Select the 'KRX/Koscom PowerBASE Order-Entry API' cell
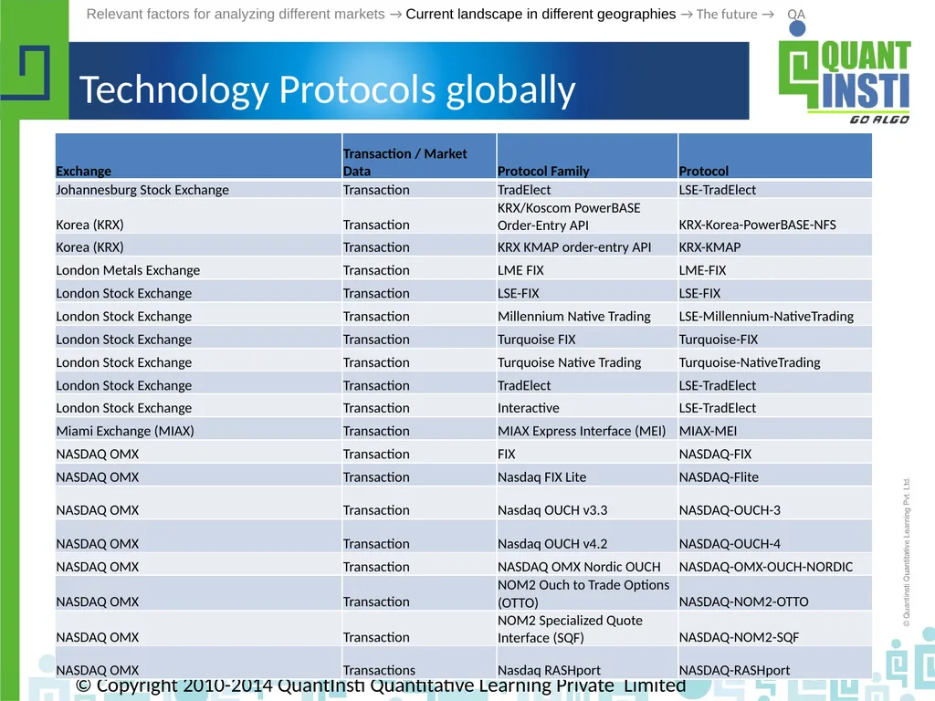The width and height of the screenshot is (935, 701). pos(587,216)
